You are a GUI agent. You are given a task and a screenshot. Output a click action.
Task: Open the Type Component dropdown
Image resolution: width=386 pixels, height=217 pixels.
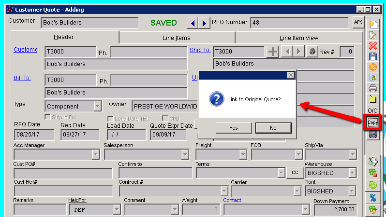point(97,106)
